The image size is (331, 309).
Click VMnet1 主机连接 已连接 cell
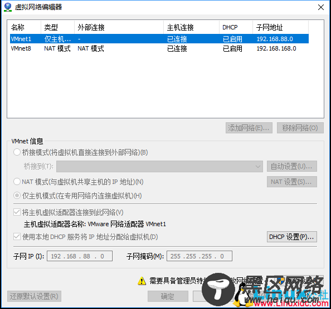tap(177, 39)
